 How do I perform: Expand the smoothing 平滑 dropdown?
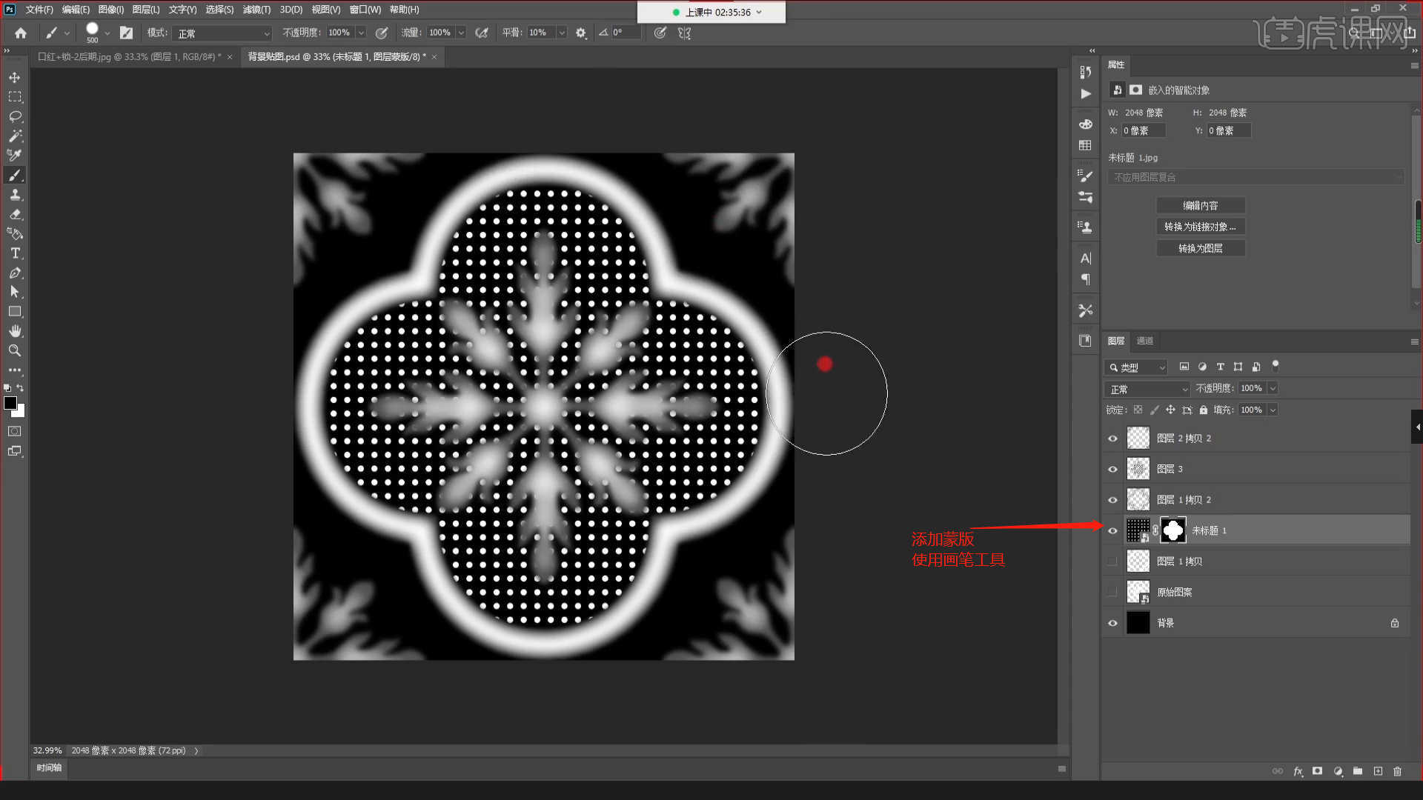coord(562,33)
